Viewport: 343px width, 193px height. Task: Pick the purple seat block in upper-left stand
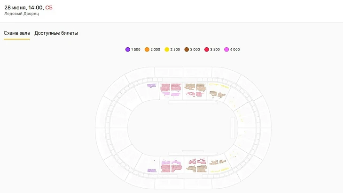click(151, 86)
